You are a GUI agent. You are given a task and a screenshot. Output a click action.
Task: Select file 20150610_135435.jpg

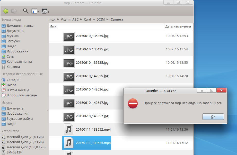pos(92,49)
